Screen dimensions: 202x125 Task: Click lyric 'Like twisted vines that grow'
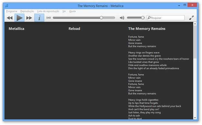[x=144, y=62]
